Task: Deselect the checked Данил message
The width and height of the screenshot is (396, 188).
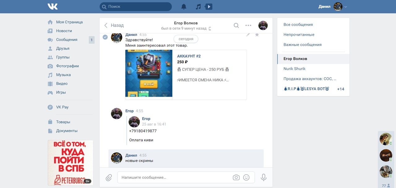Action: pyautogui.click(x=105, y=37)
